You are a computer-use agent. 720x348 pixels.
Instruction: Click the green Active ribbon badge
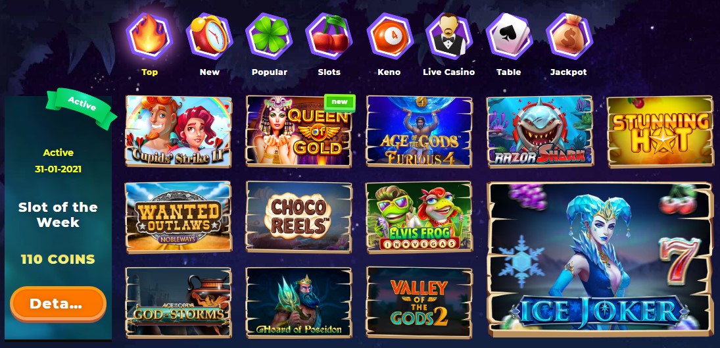[x=82, y=107]
